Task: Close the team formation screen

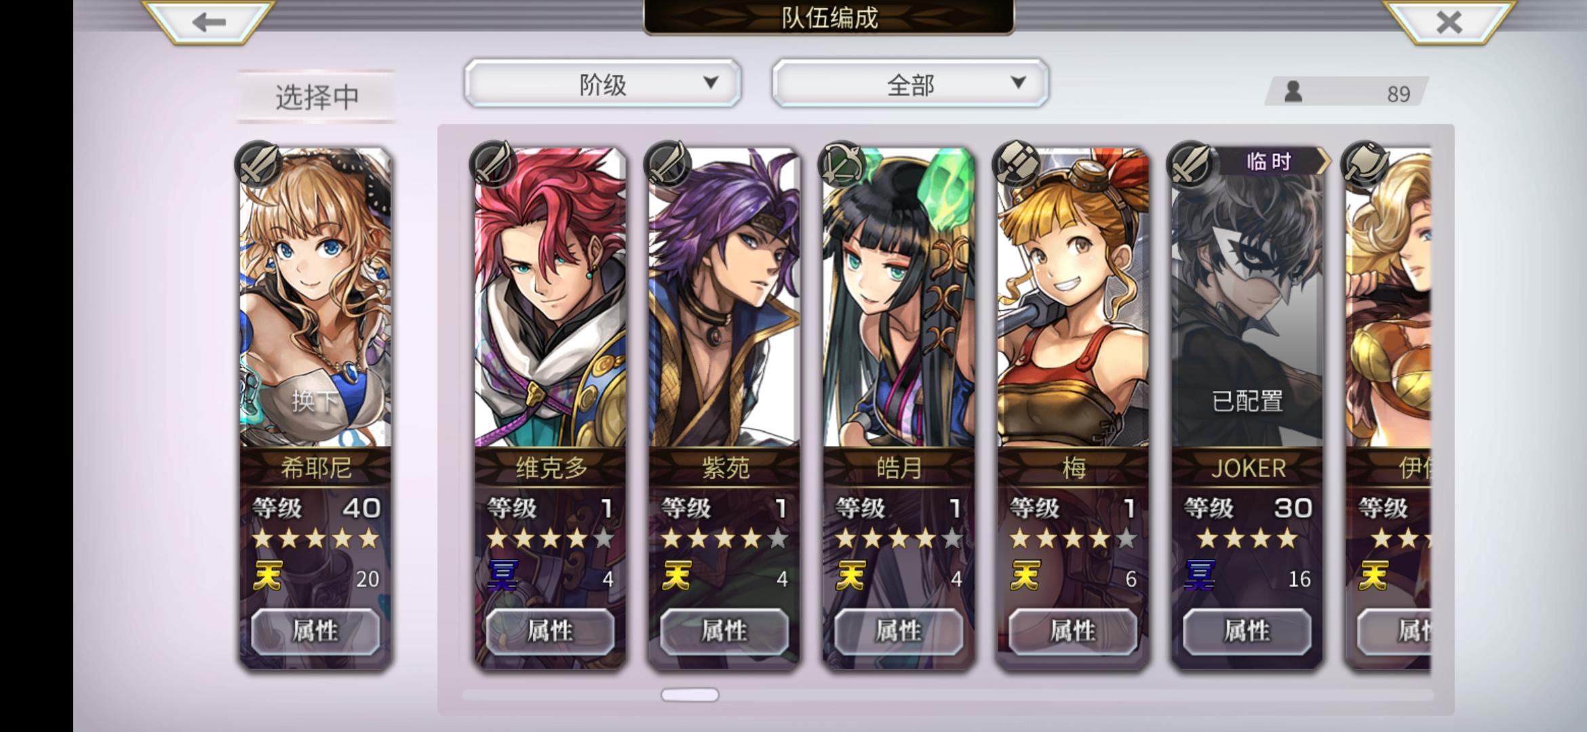Action: (1449, 22)
